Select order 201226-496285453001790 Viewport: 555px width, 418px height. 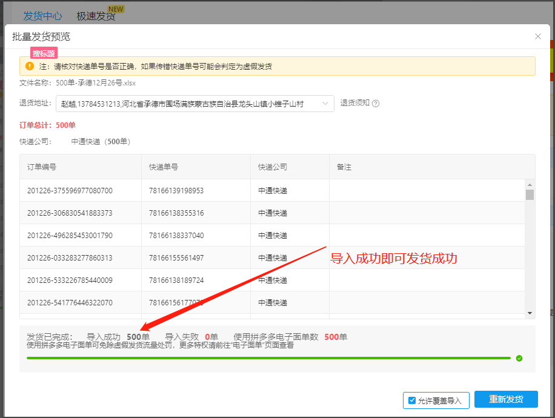click(70, 236)
